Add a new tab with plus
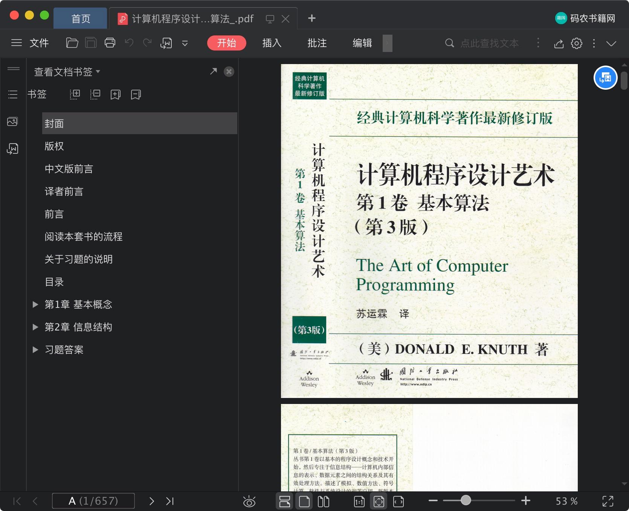This screenshot has height=511, width=629. [312, 18]
